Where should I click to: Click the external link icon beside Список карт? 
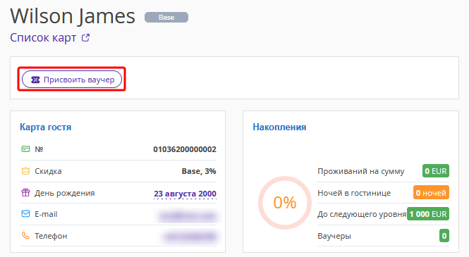pyautogui.click(x=86, y=37)
